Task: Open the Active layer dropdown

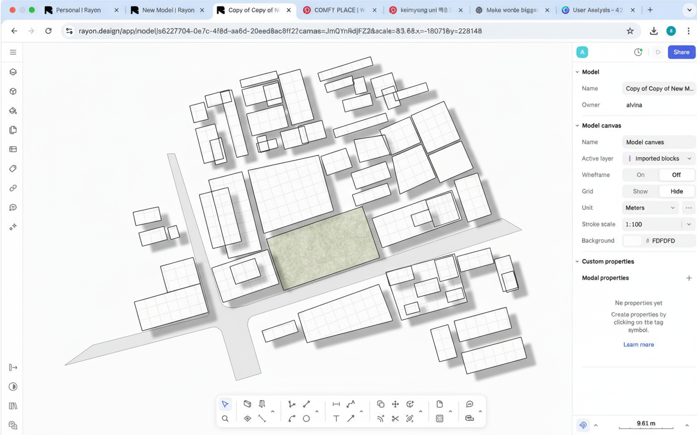Action: [659, 159]
